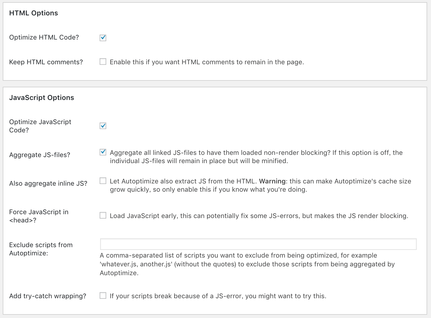This screenshot has width=431, height=318.
Task: Enable the Add try-catch wrapping checkbox
Action: tap(103, 296)
